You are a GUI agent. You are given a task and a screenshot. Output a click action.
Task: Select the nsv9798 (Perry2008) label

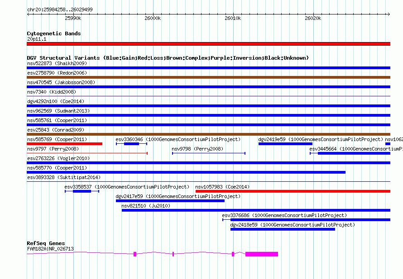(197, 149)
